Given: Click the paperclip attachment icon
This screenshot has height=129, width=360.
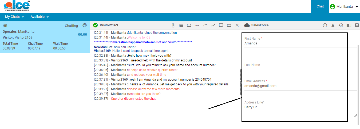Looking at the screenshot, I should coord(173,25).
